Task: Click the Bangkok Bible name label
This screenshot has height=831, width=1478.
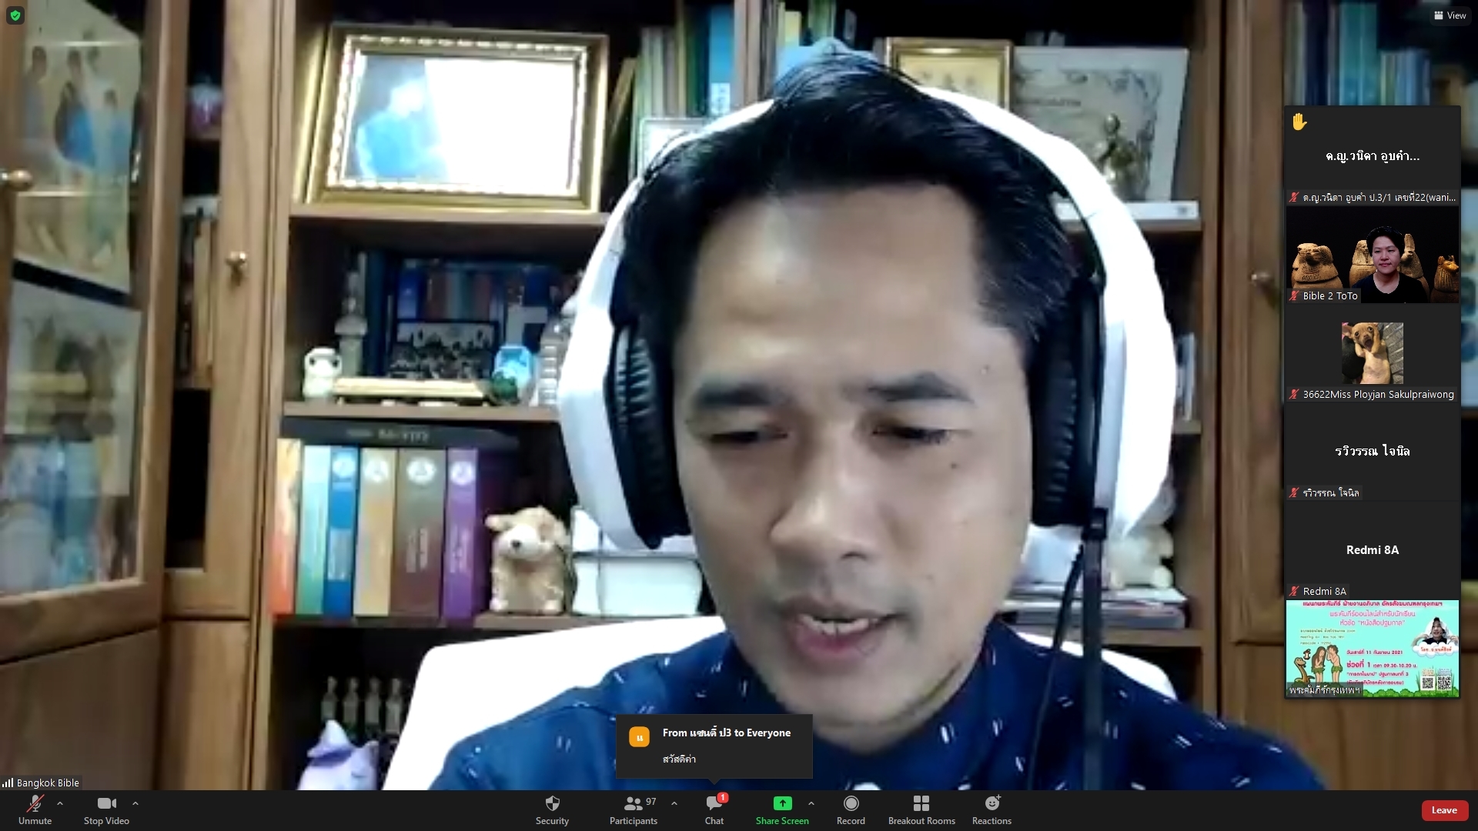Action: [x=48, y=783]
